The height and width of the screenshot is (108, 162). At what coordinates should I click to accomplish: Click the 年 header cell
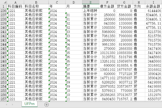57,6
